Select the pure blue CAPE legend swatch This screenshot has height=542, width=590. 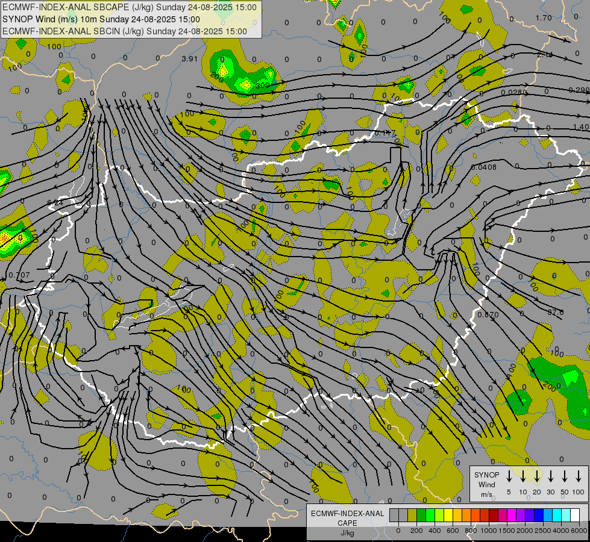click(x=539, y=515)
